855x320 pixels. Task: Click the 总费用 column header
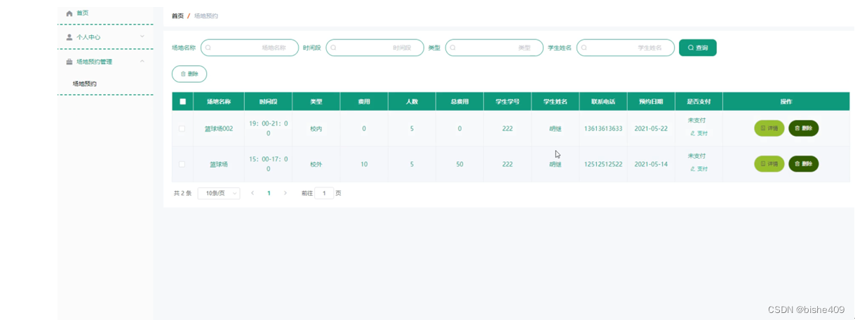pyautogui.click(x=459, y=102)
